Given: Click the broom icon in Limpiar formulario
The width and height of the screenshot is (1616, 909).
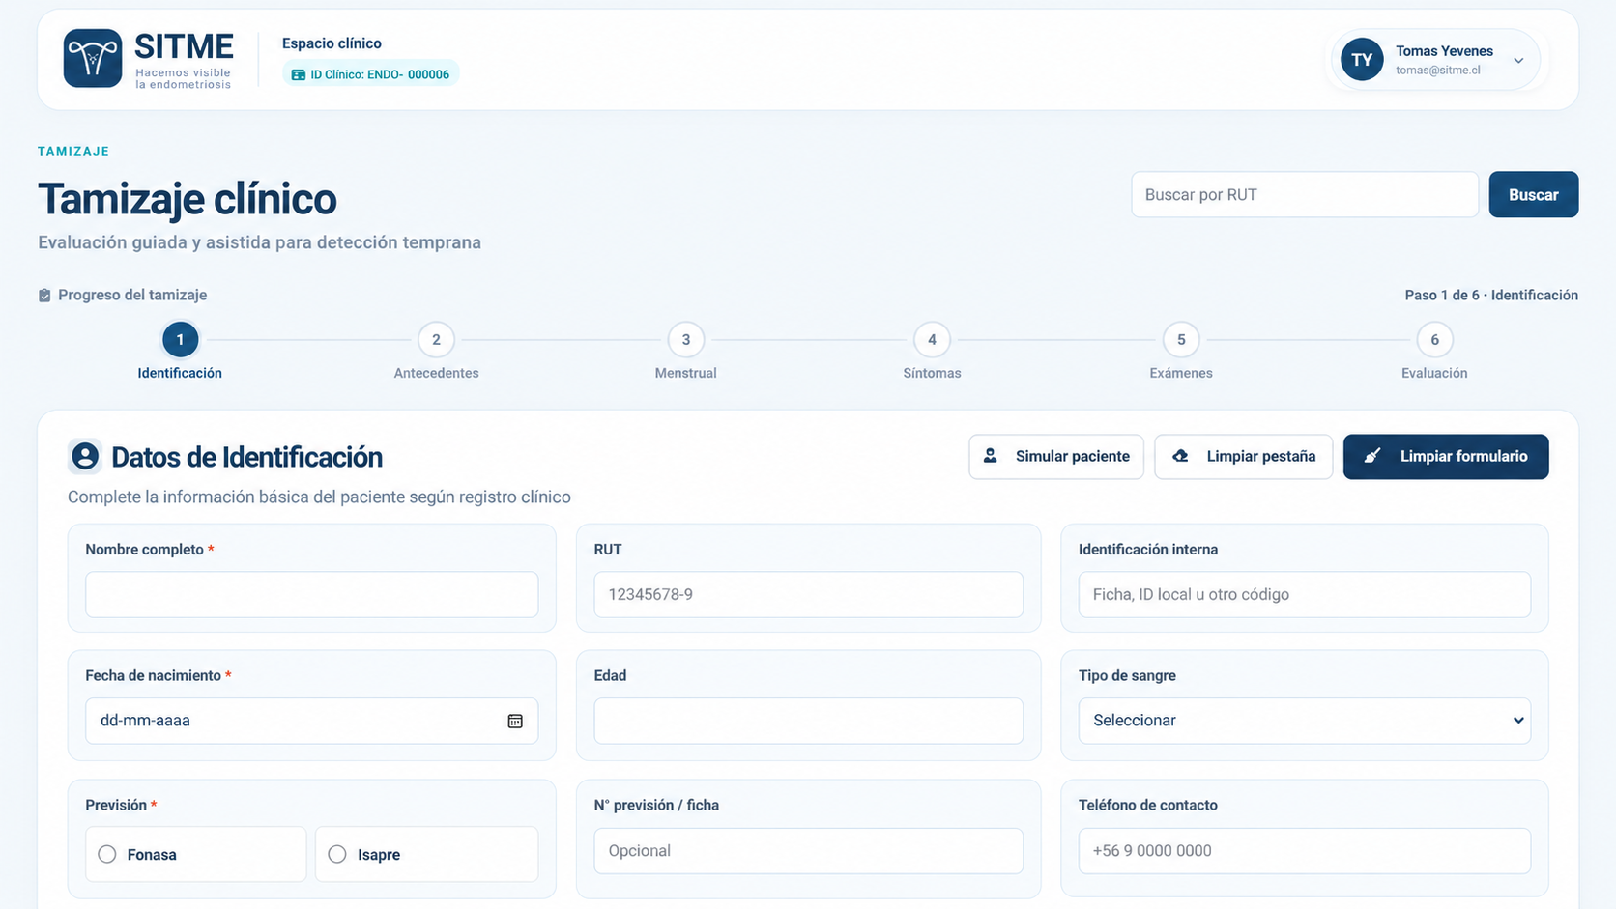Looking at the screenshot, I should pos(1372,456).
